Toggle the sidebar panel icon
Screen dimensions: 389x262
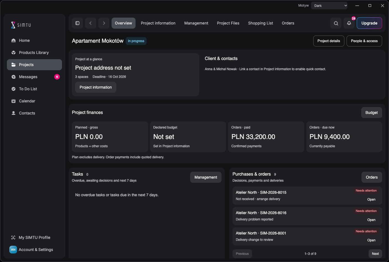click(77, 23)
